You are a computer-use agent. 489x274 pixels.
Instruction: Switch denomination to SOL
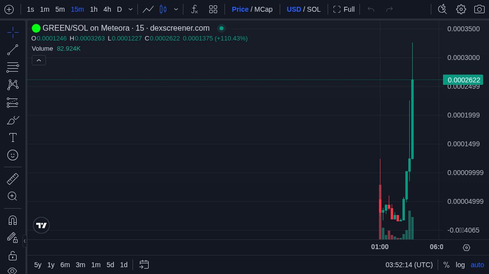pyautogui.click(x=314, y=9)
